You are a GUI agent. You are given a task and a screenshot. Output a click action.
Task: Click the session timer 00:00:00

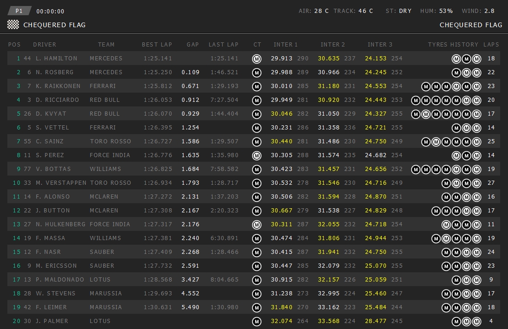(x=50, y=12)
